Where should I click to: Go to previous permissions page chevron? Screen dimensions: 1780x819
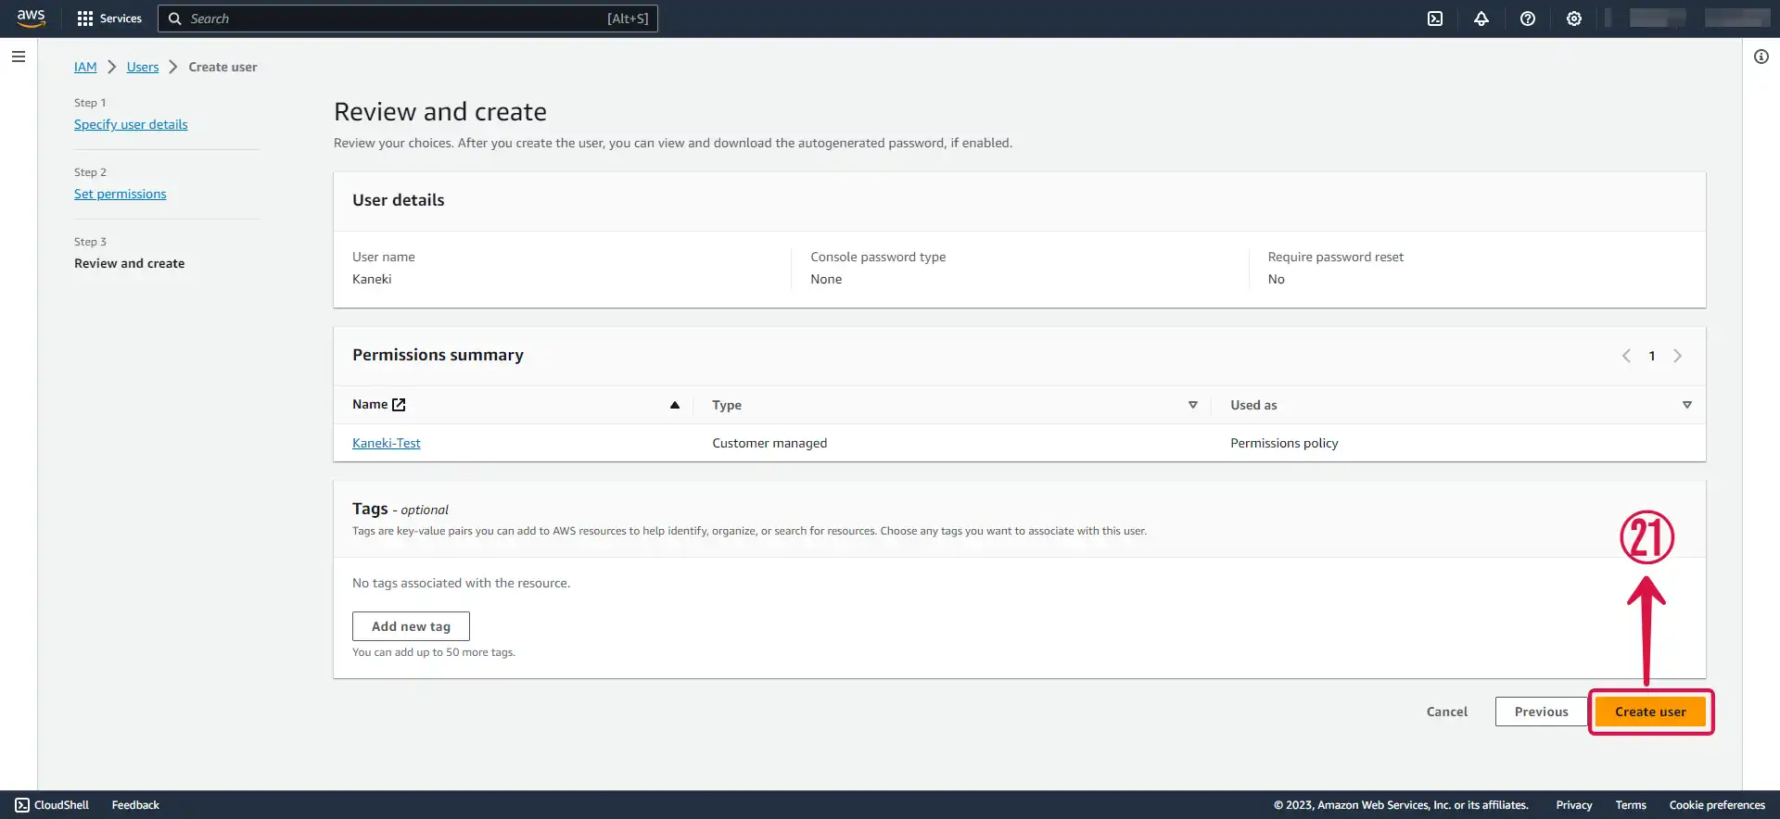1626,356
